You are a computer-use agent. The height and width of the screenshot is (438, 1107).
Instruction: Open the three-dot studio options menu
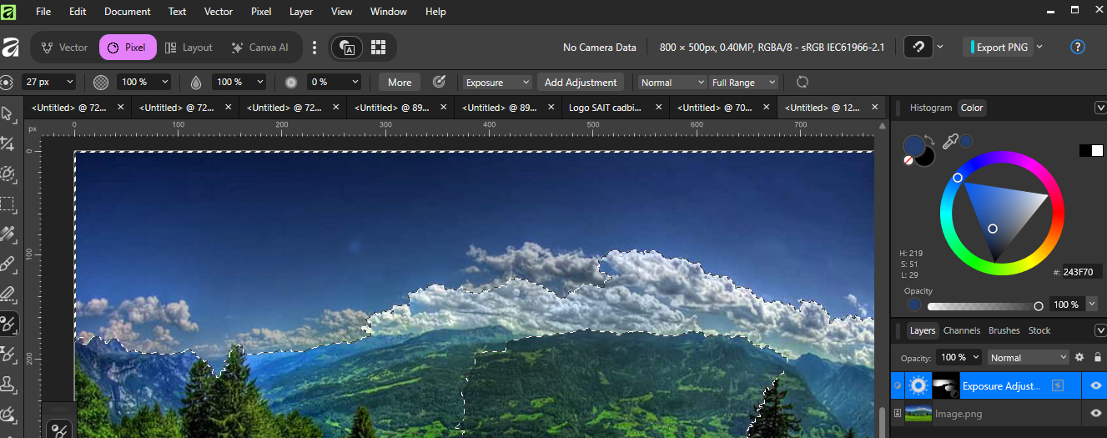314,48
